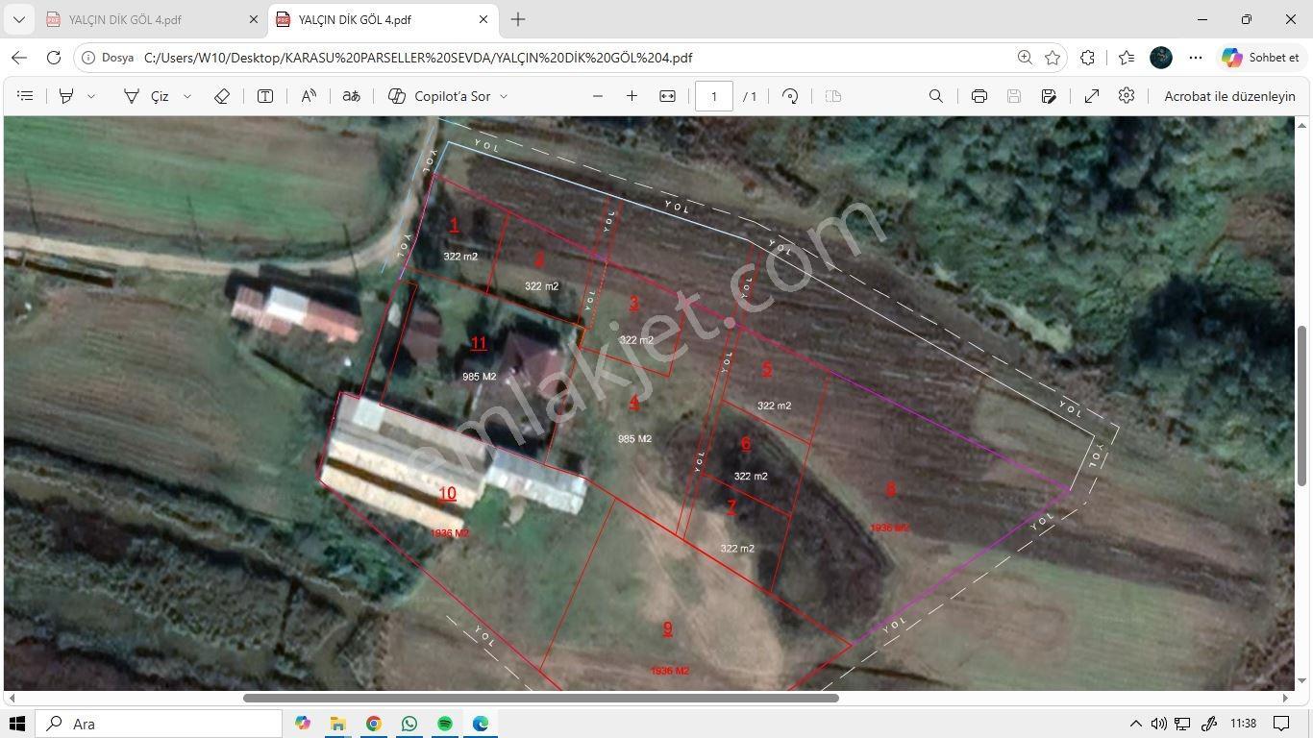Open the Print icon in PDF toolbar
Image resolution: width=1313 pixels, height=738 pixels.
(979, 96)
